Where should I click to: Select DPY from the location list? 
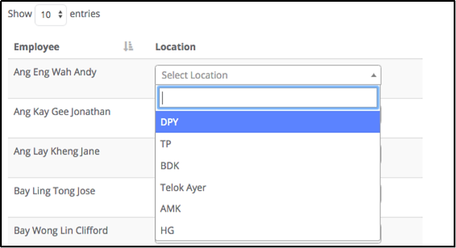coord(268,122)
